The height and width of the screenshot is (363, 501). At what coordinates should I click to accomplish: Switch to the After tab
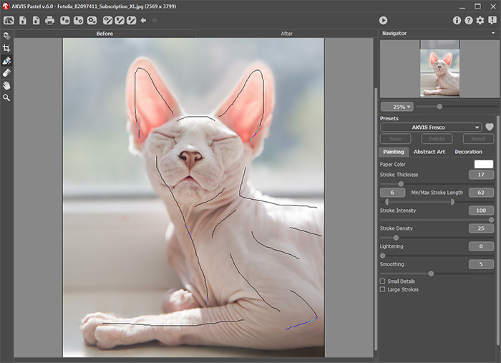[x=286, y=34]
